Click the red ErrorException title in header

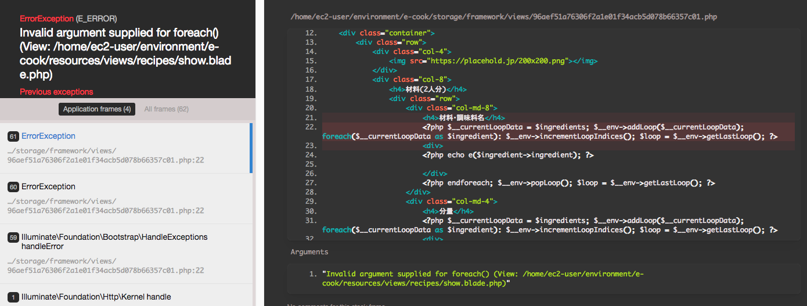[46, 19]
